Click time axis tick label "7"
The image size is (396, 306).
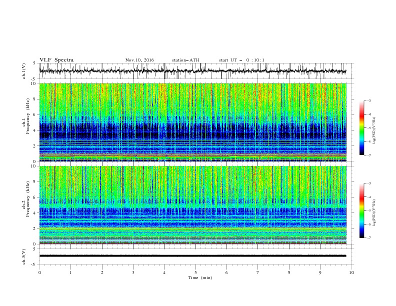pyautogui.click(x=258, y=272)
